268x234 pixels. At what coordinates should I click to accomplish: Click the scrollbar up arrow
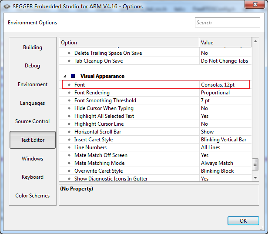(x=255, y=41)
